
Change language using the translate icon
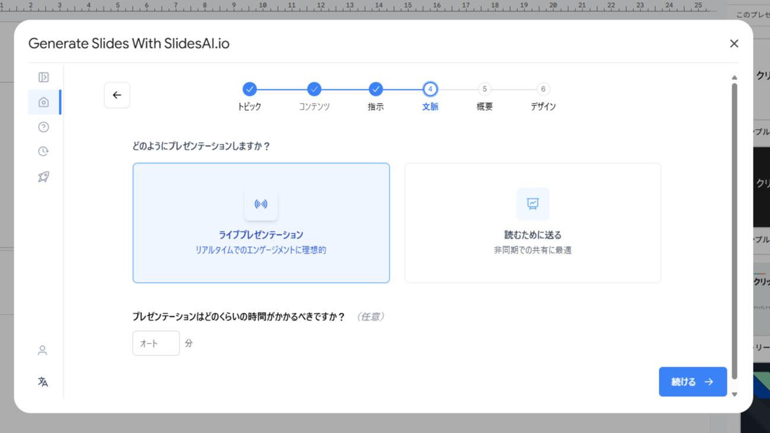[42, 381]
